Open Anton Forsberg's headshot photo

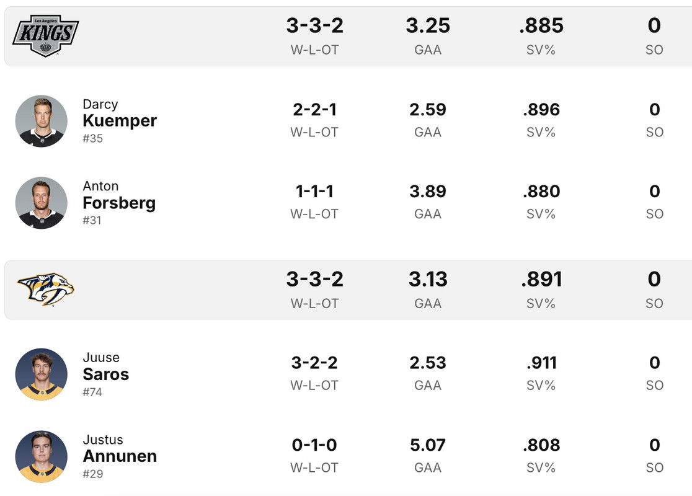click(42, 203)
